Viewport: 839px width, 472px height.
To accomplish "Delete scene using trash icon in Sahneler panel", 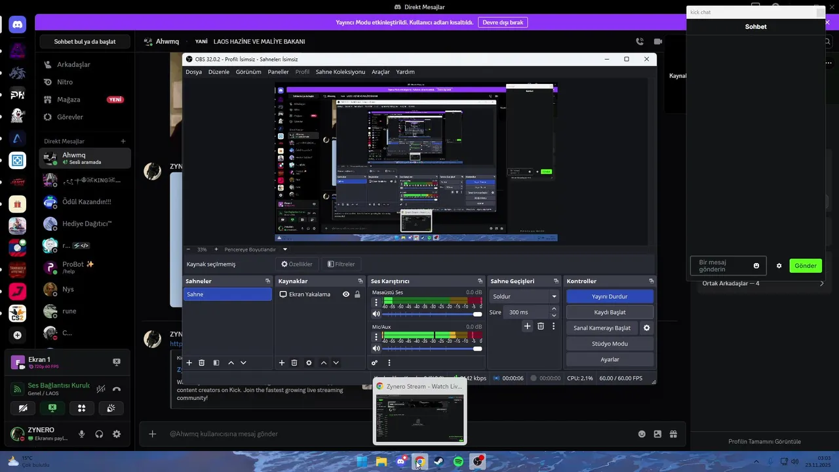I will [x=202, y=363].
